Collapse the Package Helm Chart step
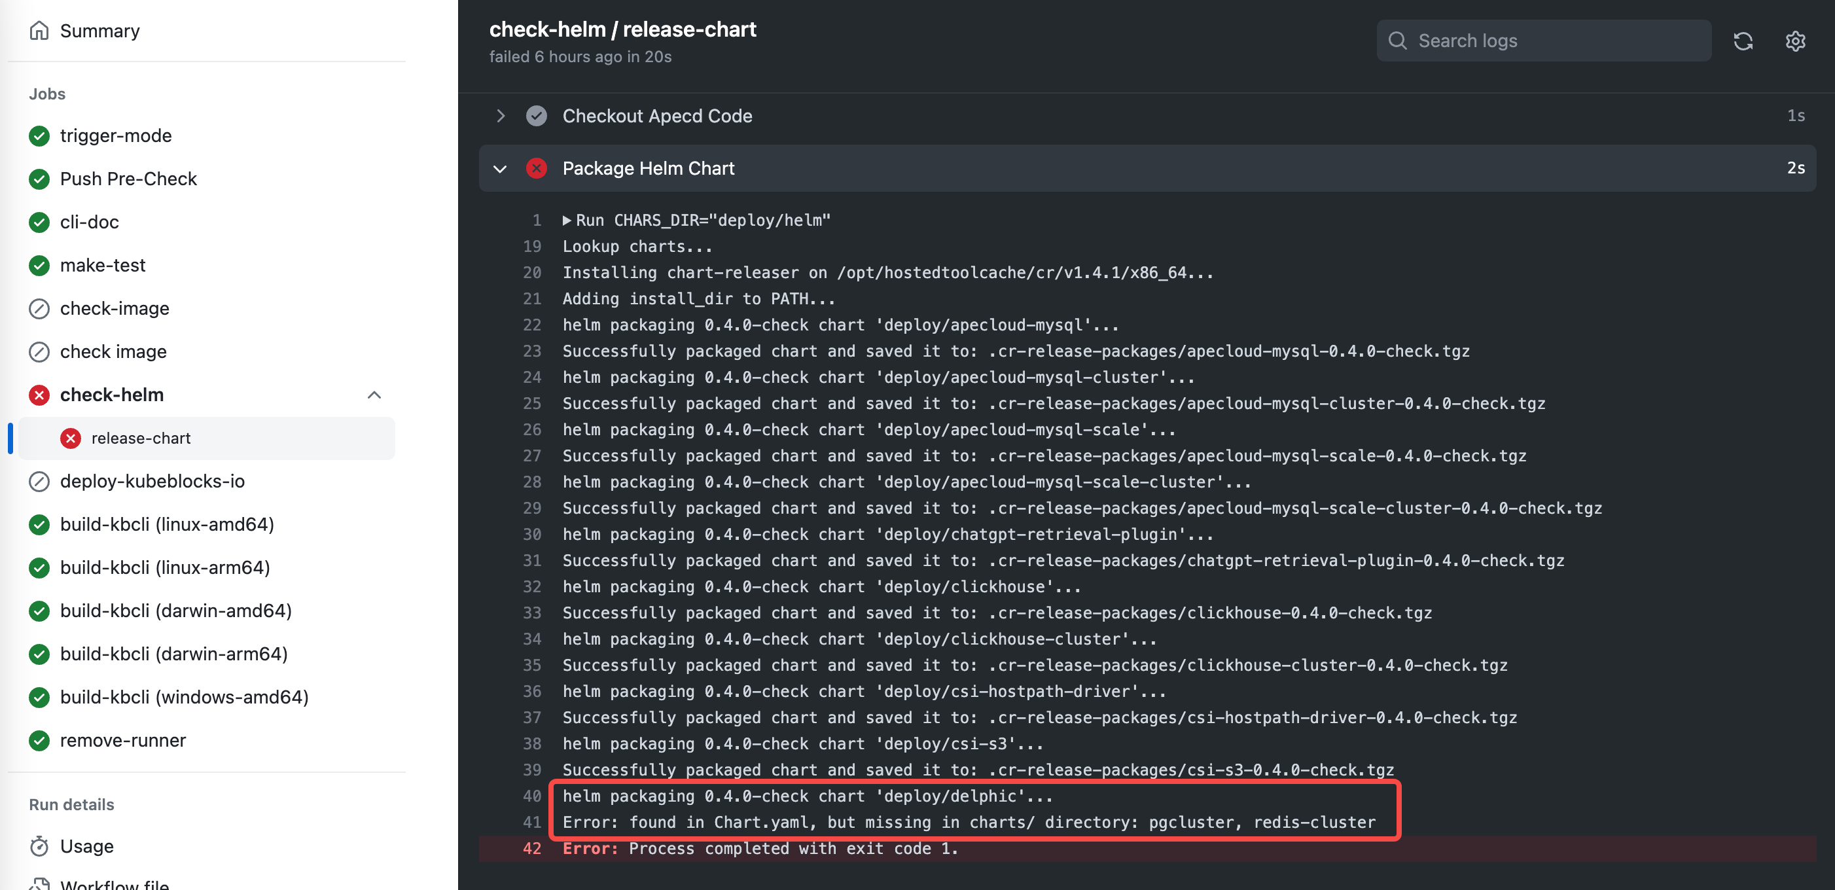 [x=500, y=169]
